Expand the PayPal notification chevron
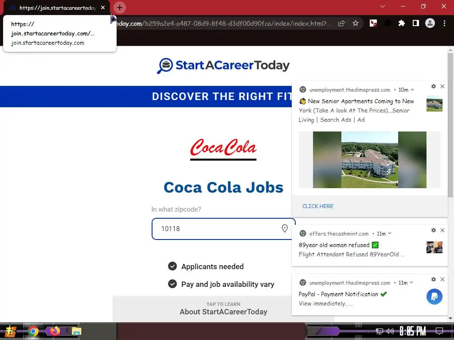The height and width of the screenshot is (340, 454). pos(411,282)
